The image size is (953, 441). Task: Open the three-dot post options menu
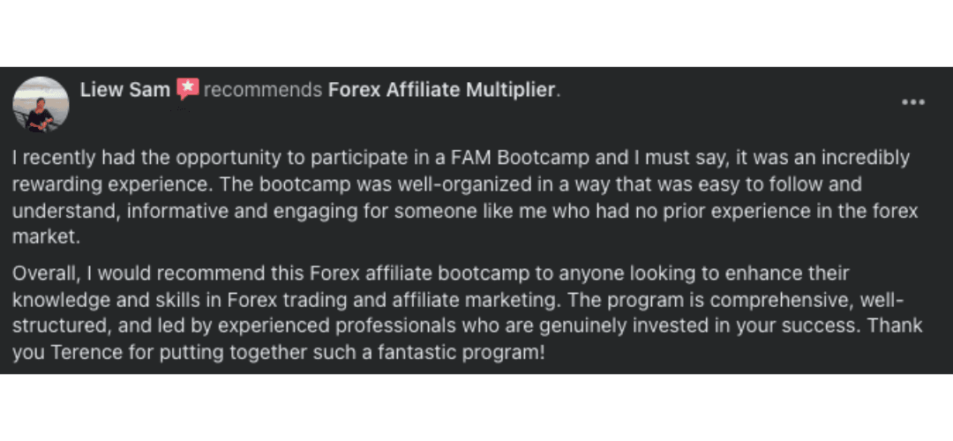(x=912, y=102)
